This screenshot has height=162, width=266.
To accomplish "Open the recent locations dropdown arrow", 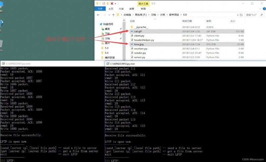I will (109, 15).
